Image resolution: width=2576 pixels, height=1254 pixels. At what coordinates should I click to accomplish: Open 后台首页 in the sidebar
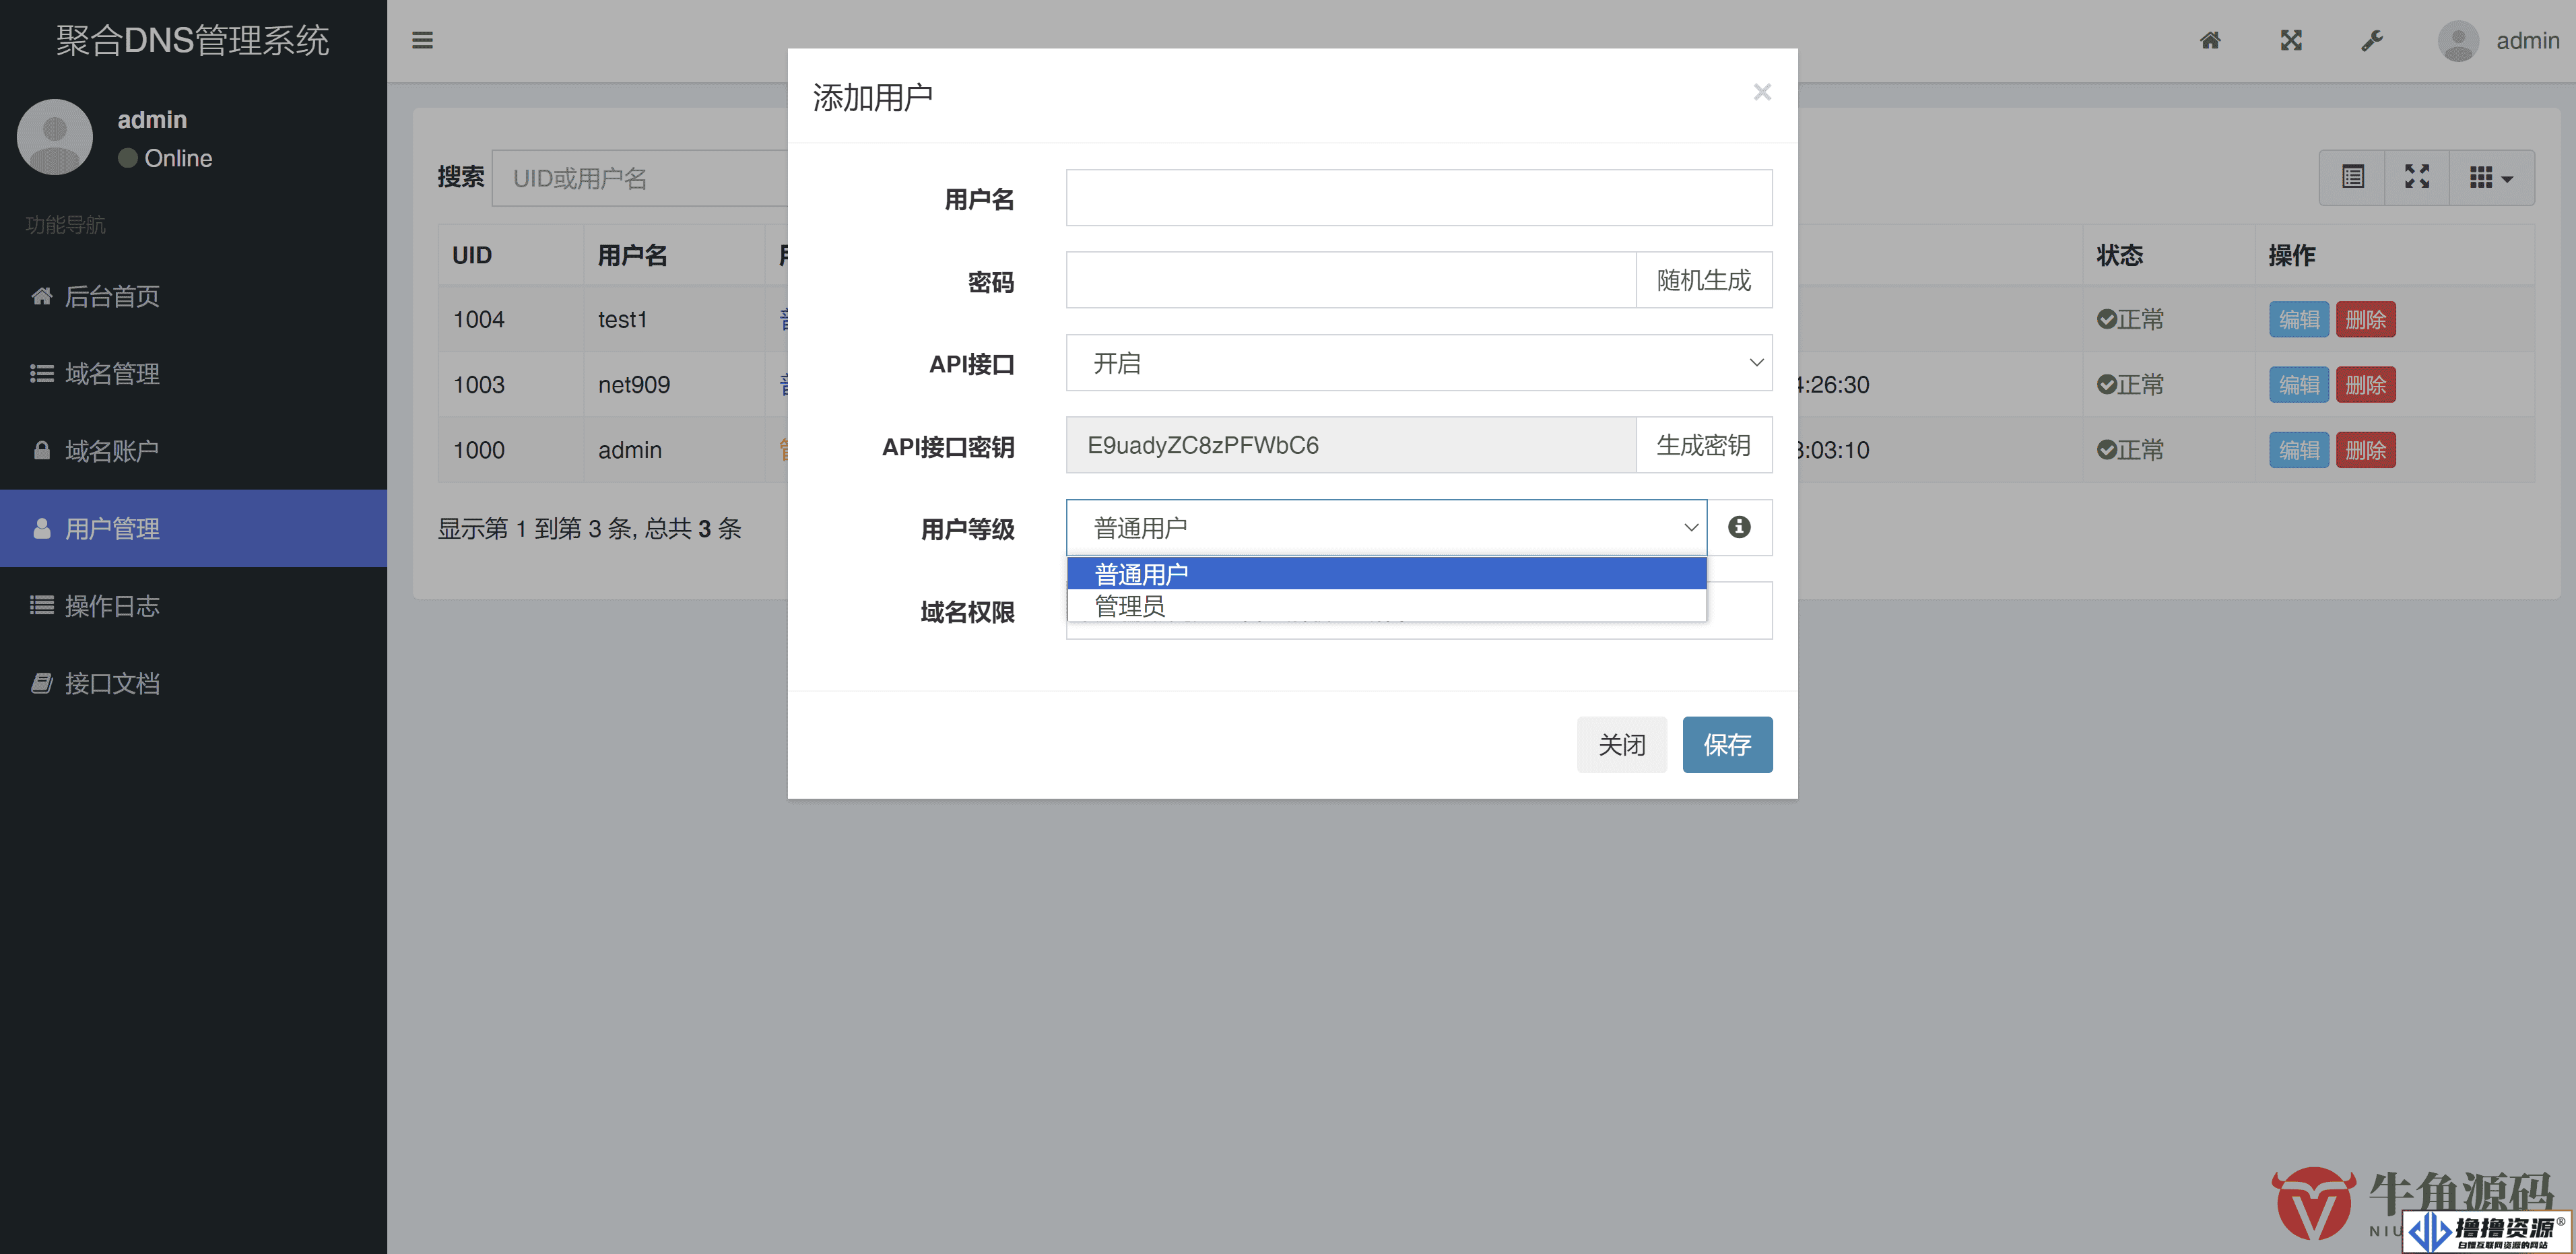tap(193, 296)
